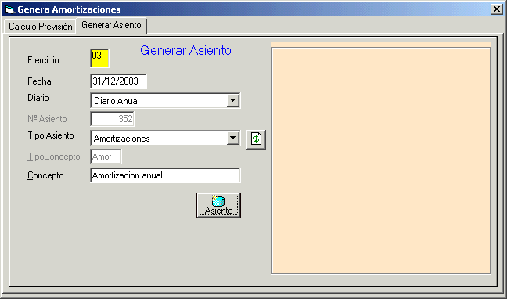Viewport: 507px width, 299px height.
Task: Click the blue Generar Asiento heading
Action: pos(185,50)
